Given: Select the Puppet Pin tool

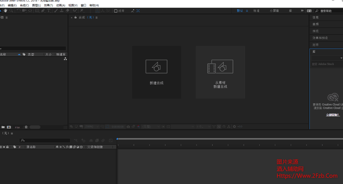Looking at the screenshot, I should [x=81, y=10].
